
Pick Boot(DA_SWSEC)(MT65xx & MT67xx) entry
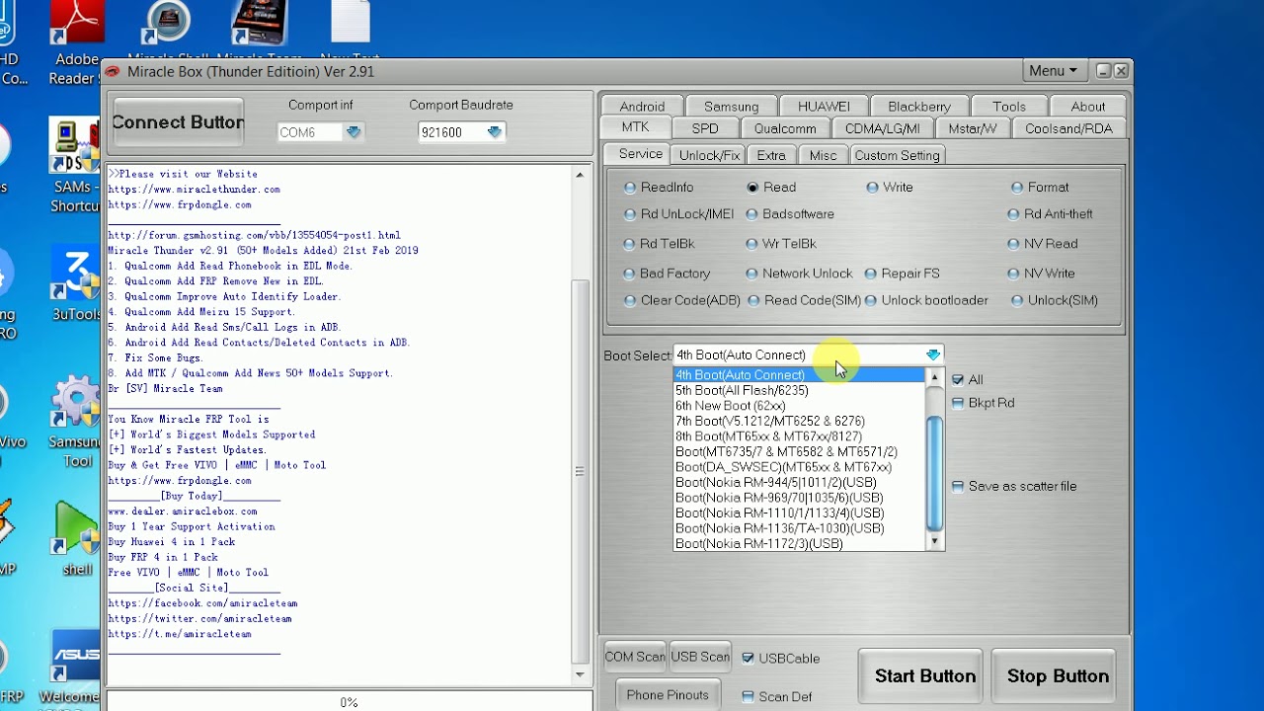click(x=799, y=467)
